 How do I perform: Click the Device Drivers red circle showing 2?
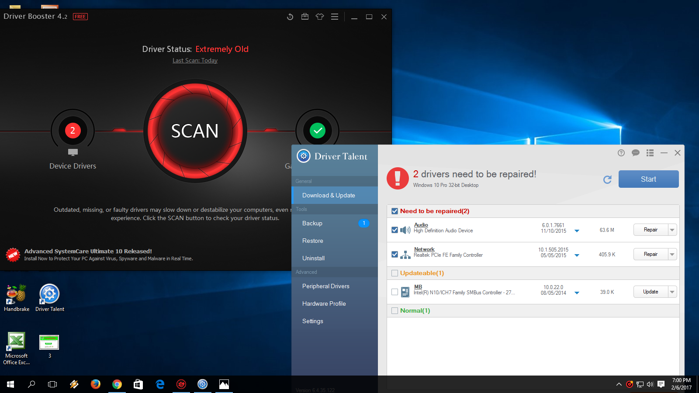pos(73,130)
